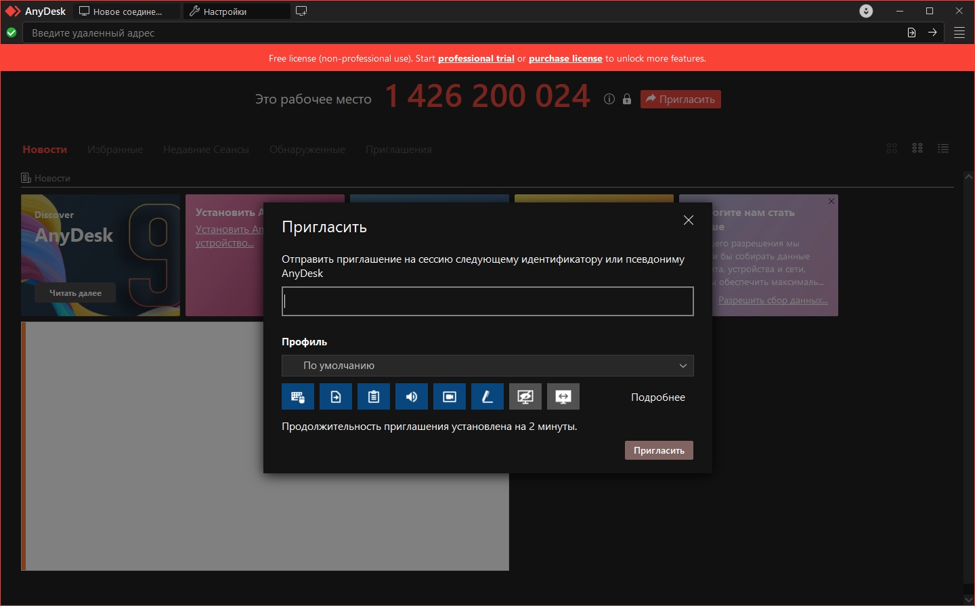Image resolution: width=975 pixels, height=606 pixels.
Task: Click the round download arrow icon
Action: 866,11
